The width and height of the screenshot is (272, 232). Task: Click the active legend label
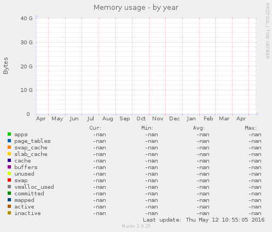24,207
